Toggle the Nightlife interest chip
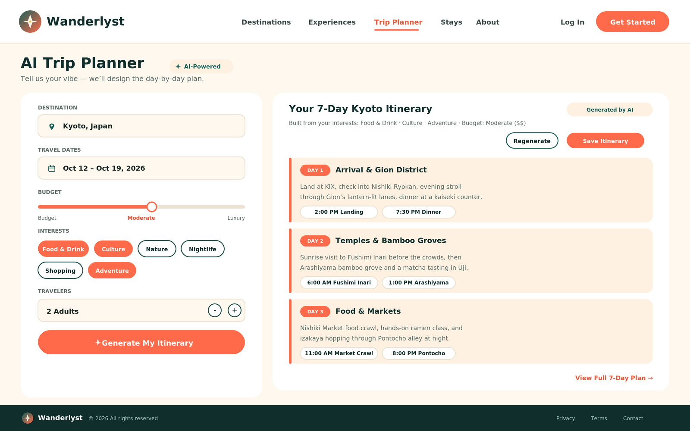Viewport: 690px width, 431px height. [203, 249]
